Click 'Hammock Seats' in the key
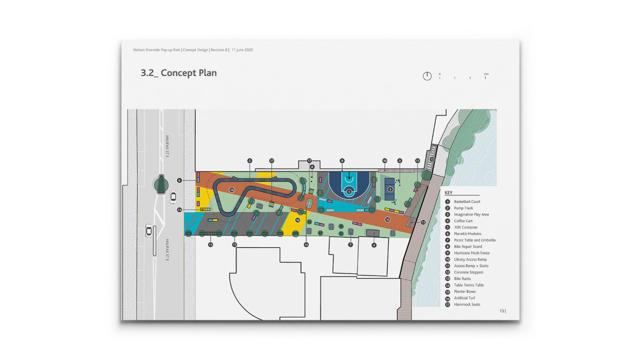This screenshot has width=641, height=360. (467, 304)
